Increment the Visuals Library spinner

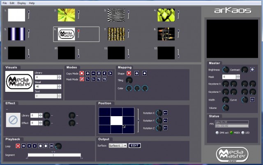[60, 76]
